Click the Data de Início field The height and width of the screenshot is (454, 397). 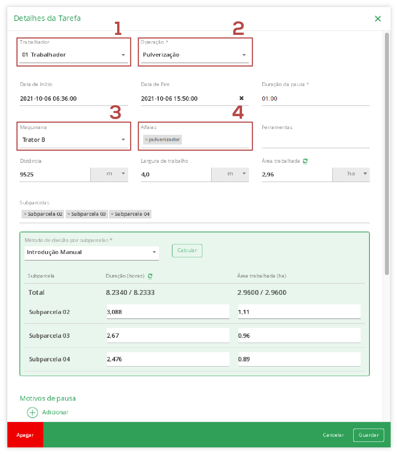pos(74,99)
